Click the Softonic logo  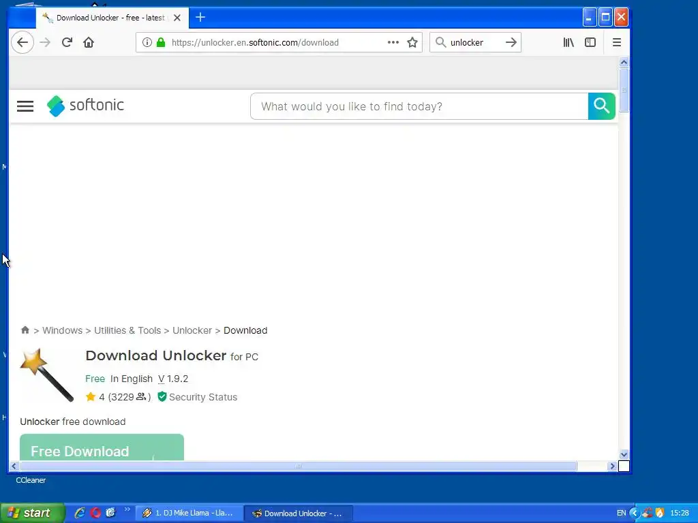[x=85, y=106]
